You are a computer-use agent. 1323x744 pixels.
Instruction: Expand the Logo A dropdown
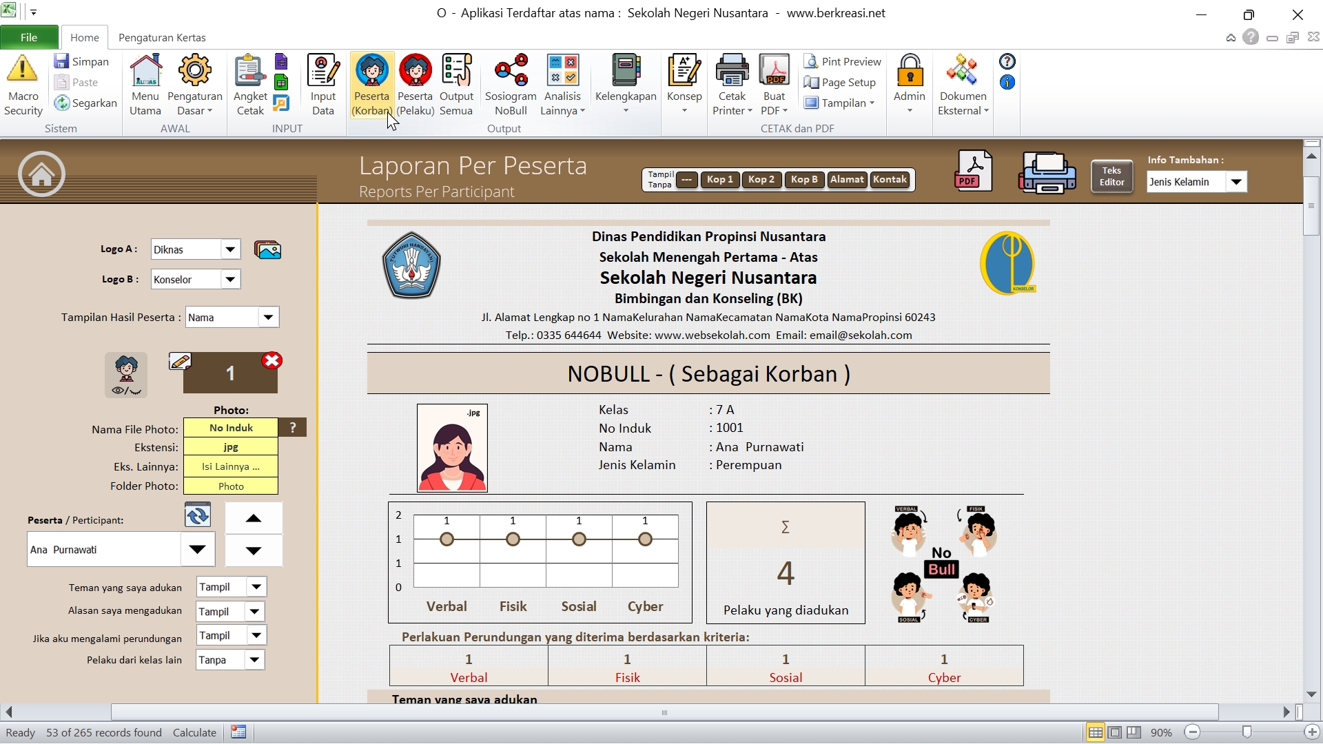point(230,249)
